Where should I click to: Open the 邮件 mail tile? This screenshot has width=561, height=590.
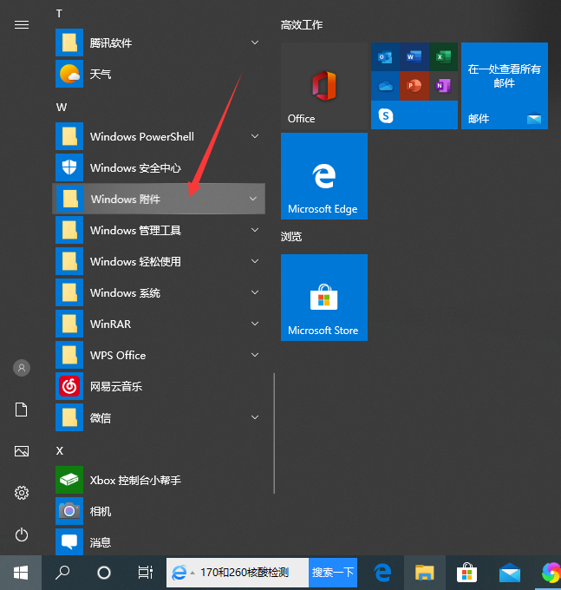point(505,86)
